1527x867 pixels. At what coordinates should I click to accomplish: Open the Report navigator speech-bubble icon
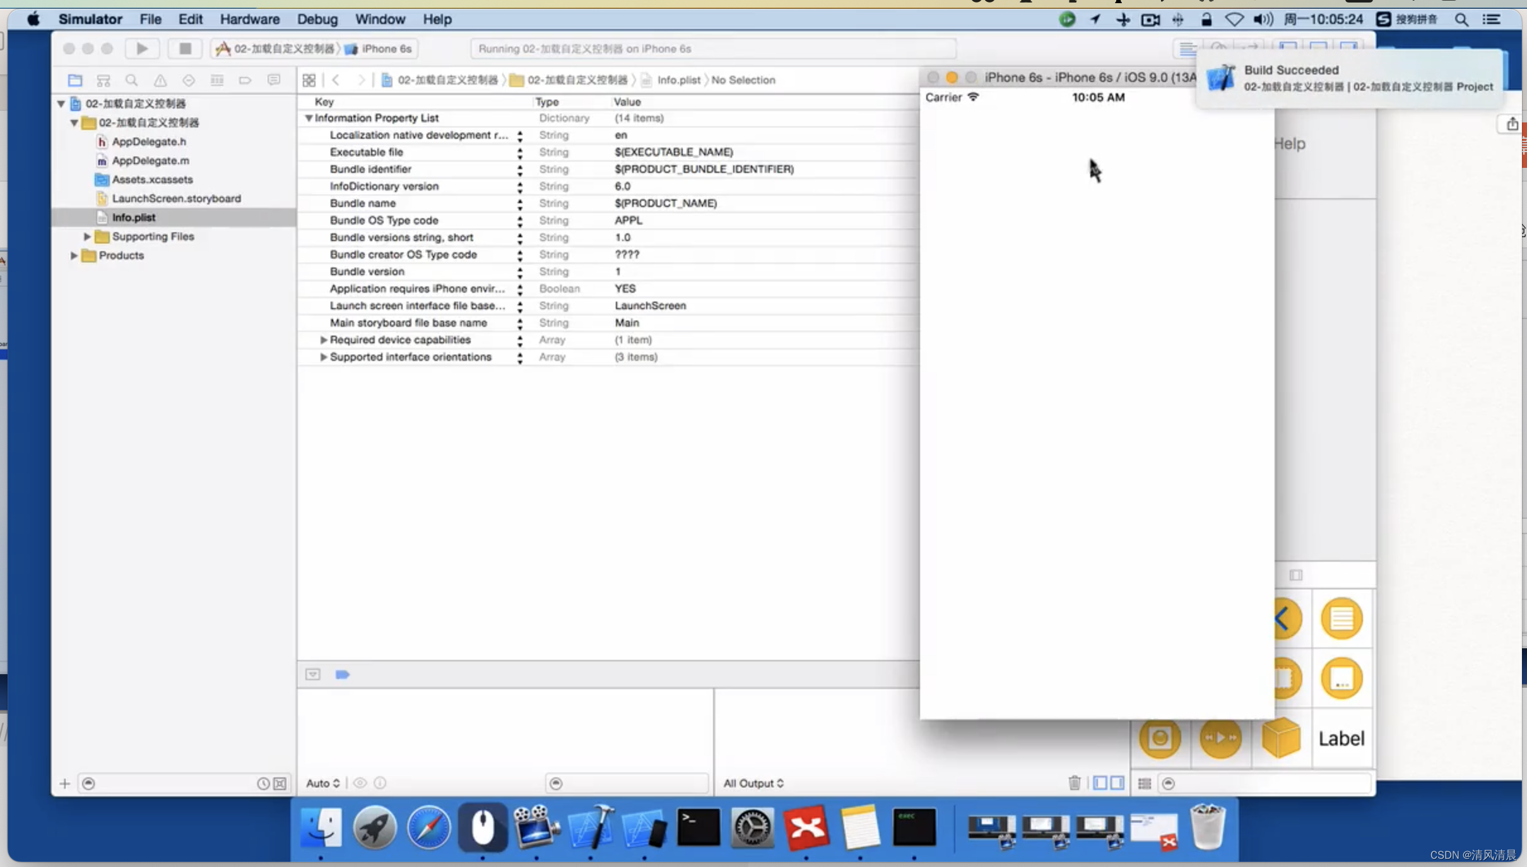coord(273,80)
